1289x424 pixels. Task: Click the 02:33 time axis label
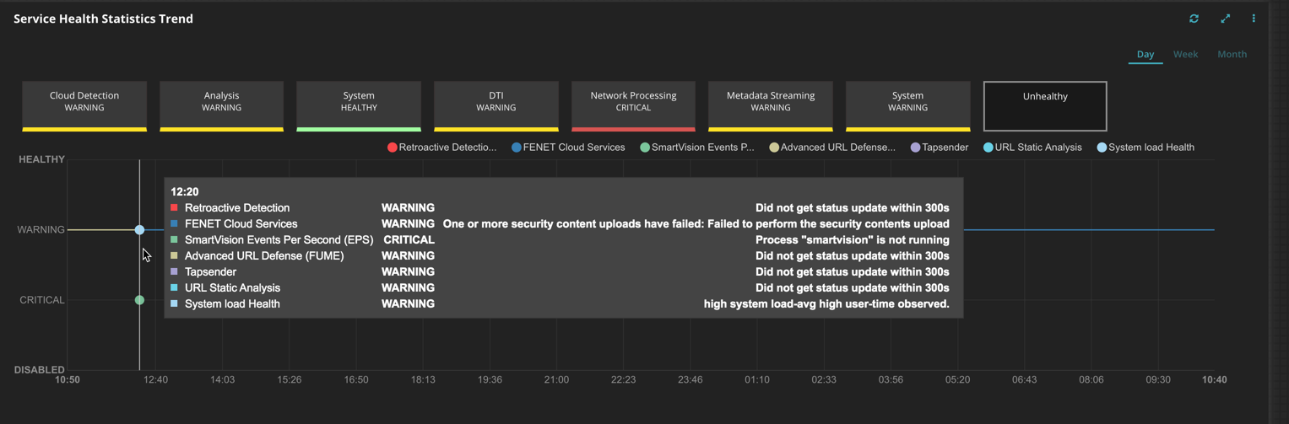pos(824,380)
